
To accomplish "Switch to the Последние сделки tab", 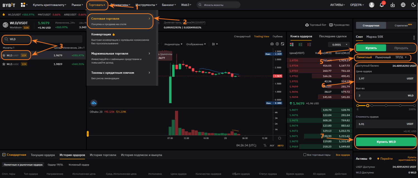I will (x=333, y=36).
